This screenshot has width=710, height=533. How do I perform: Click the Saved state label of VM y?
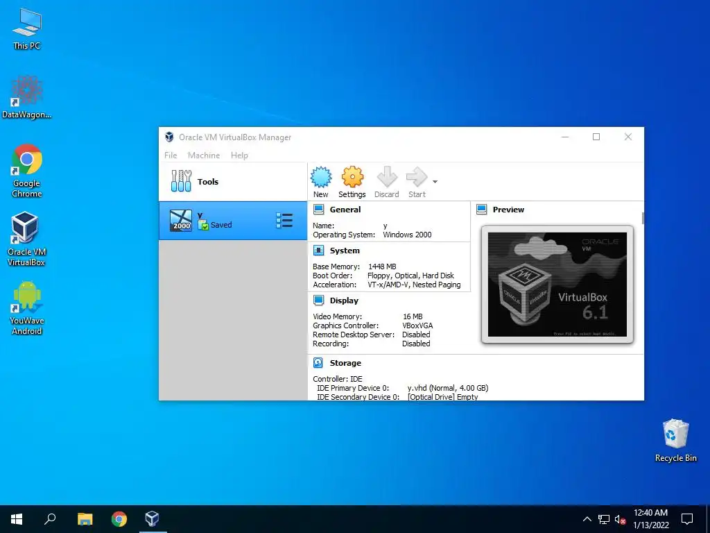click(221, 225)
